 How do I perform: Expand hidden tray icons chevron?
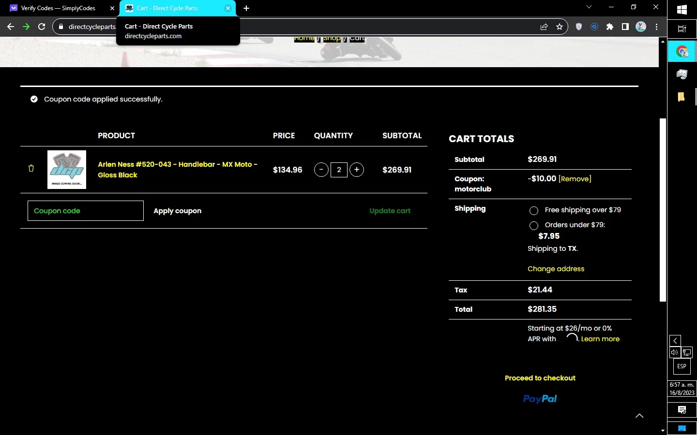(x=675, y=341)
